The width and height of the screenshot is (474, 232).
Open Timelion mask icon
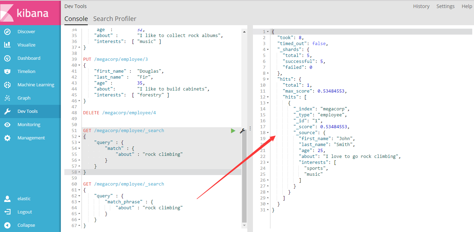coord(7,72)
